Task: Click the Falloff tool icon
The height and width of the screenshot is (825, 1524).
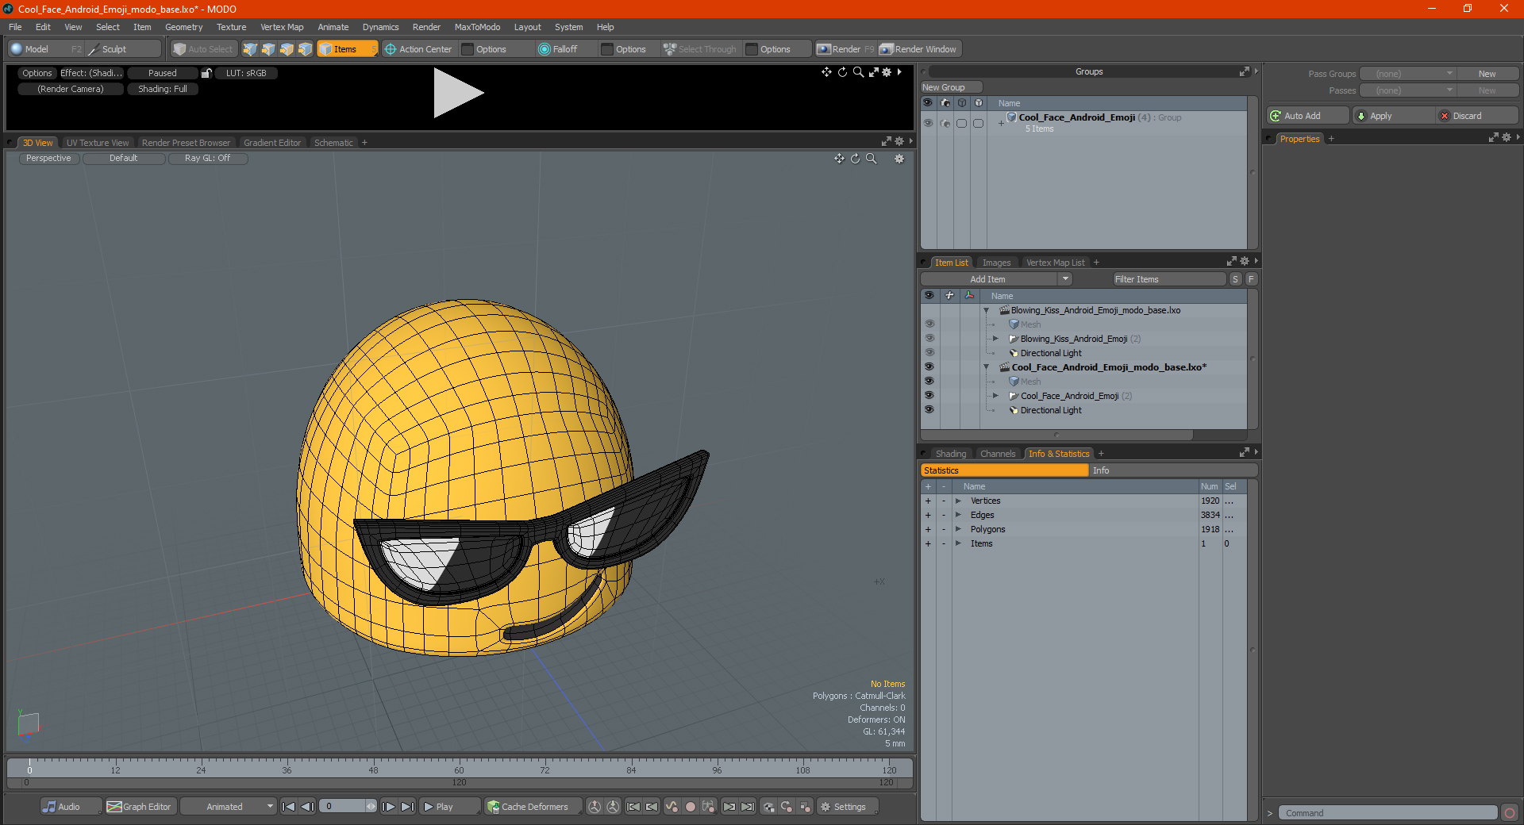Action: tap(545, 49)
